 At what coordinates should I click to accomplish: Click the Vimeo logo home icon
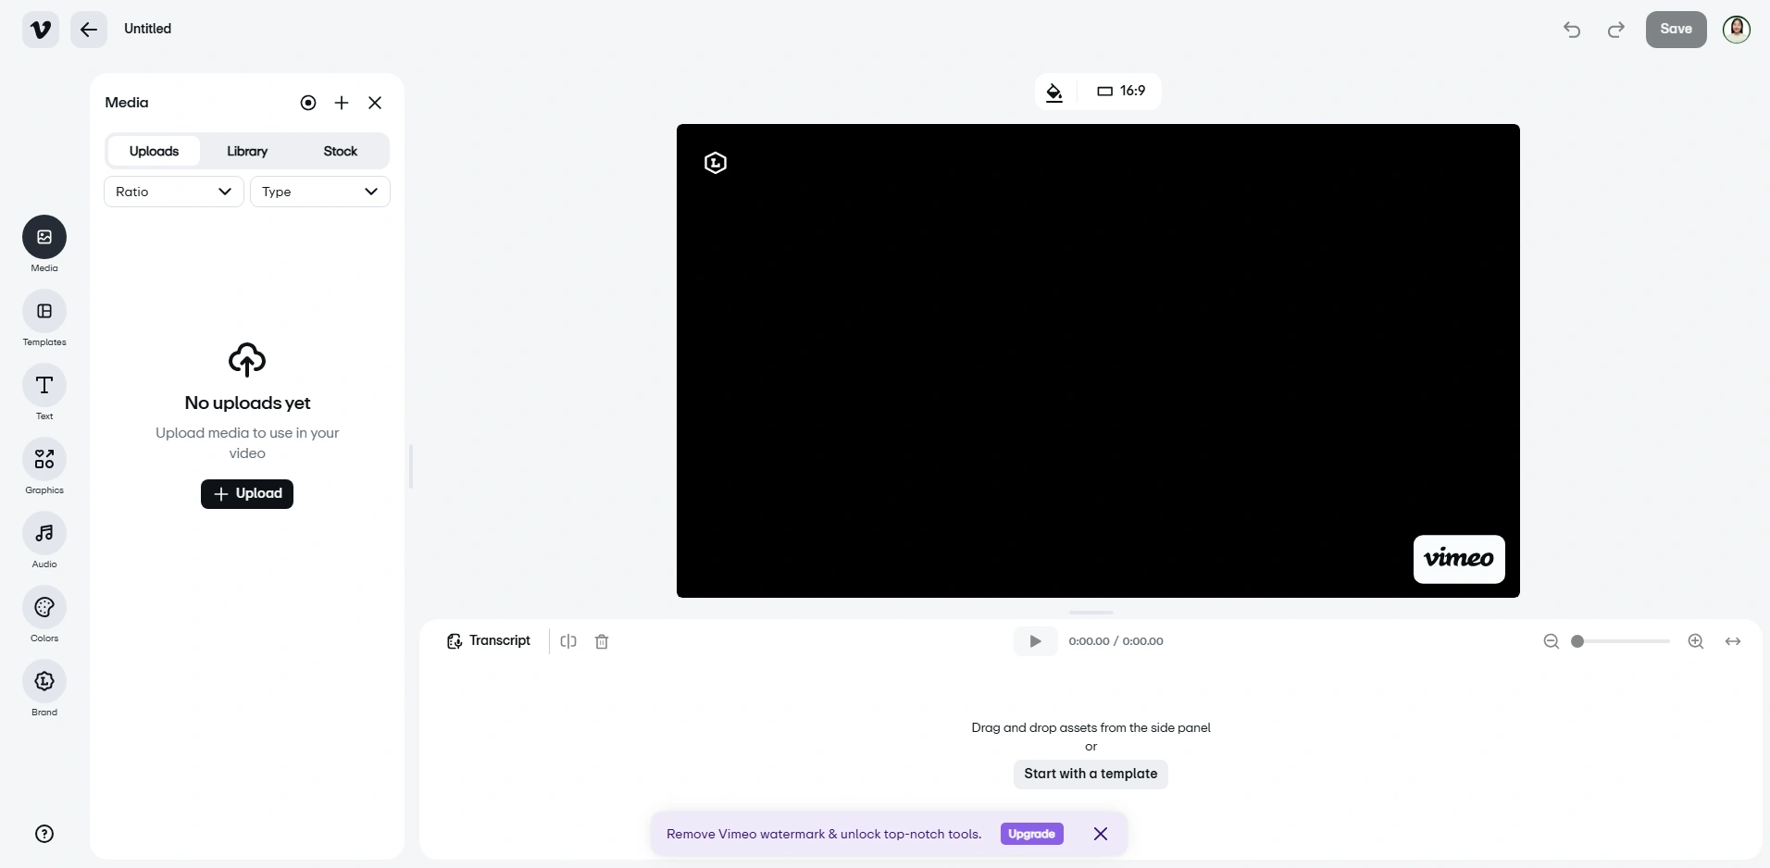tap(41, 30)
